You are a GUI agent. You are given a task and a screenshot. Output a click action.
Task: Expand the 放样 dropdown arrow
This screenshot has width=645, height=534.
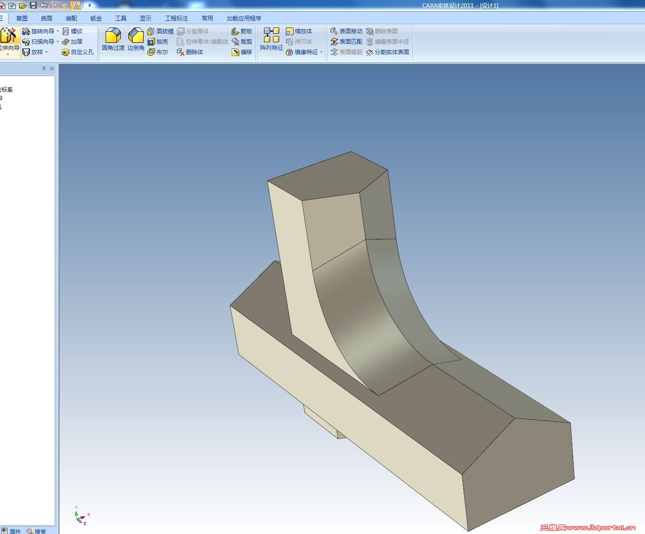tap(47, 52)
